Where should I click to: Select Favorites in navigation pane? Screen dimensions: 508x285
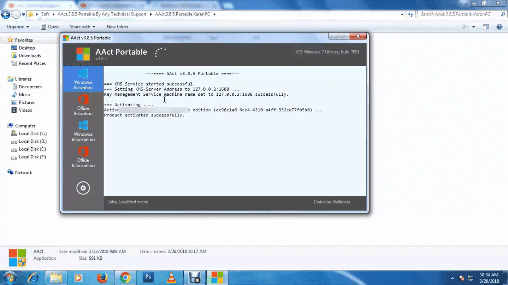click(x=24, y=40)
